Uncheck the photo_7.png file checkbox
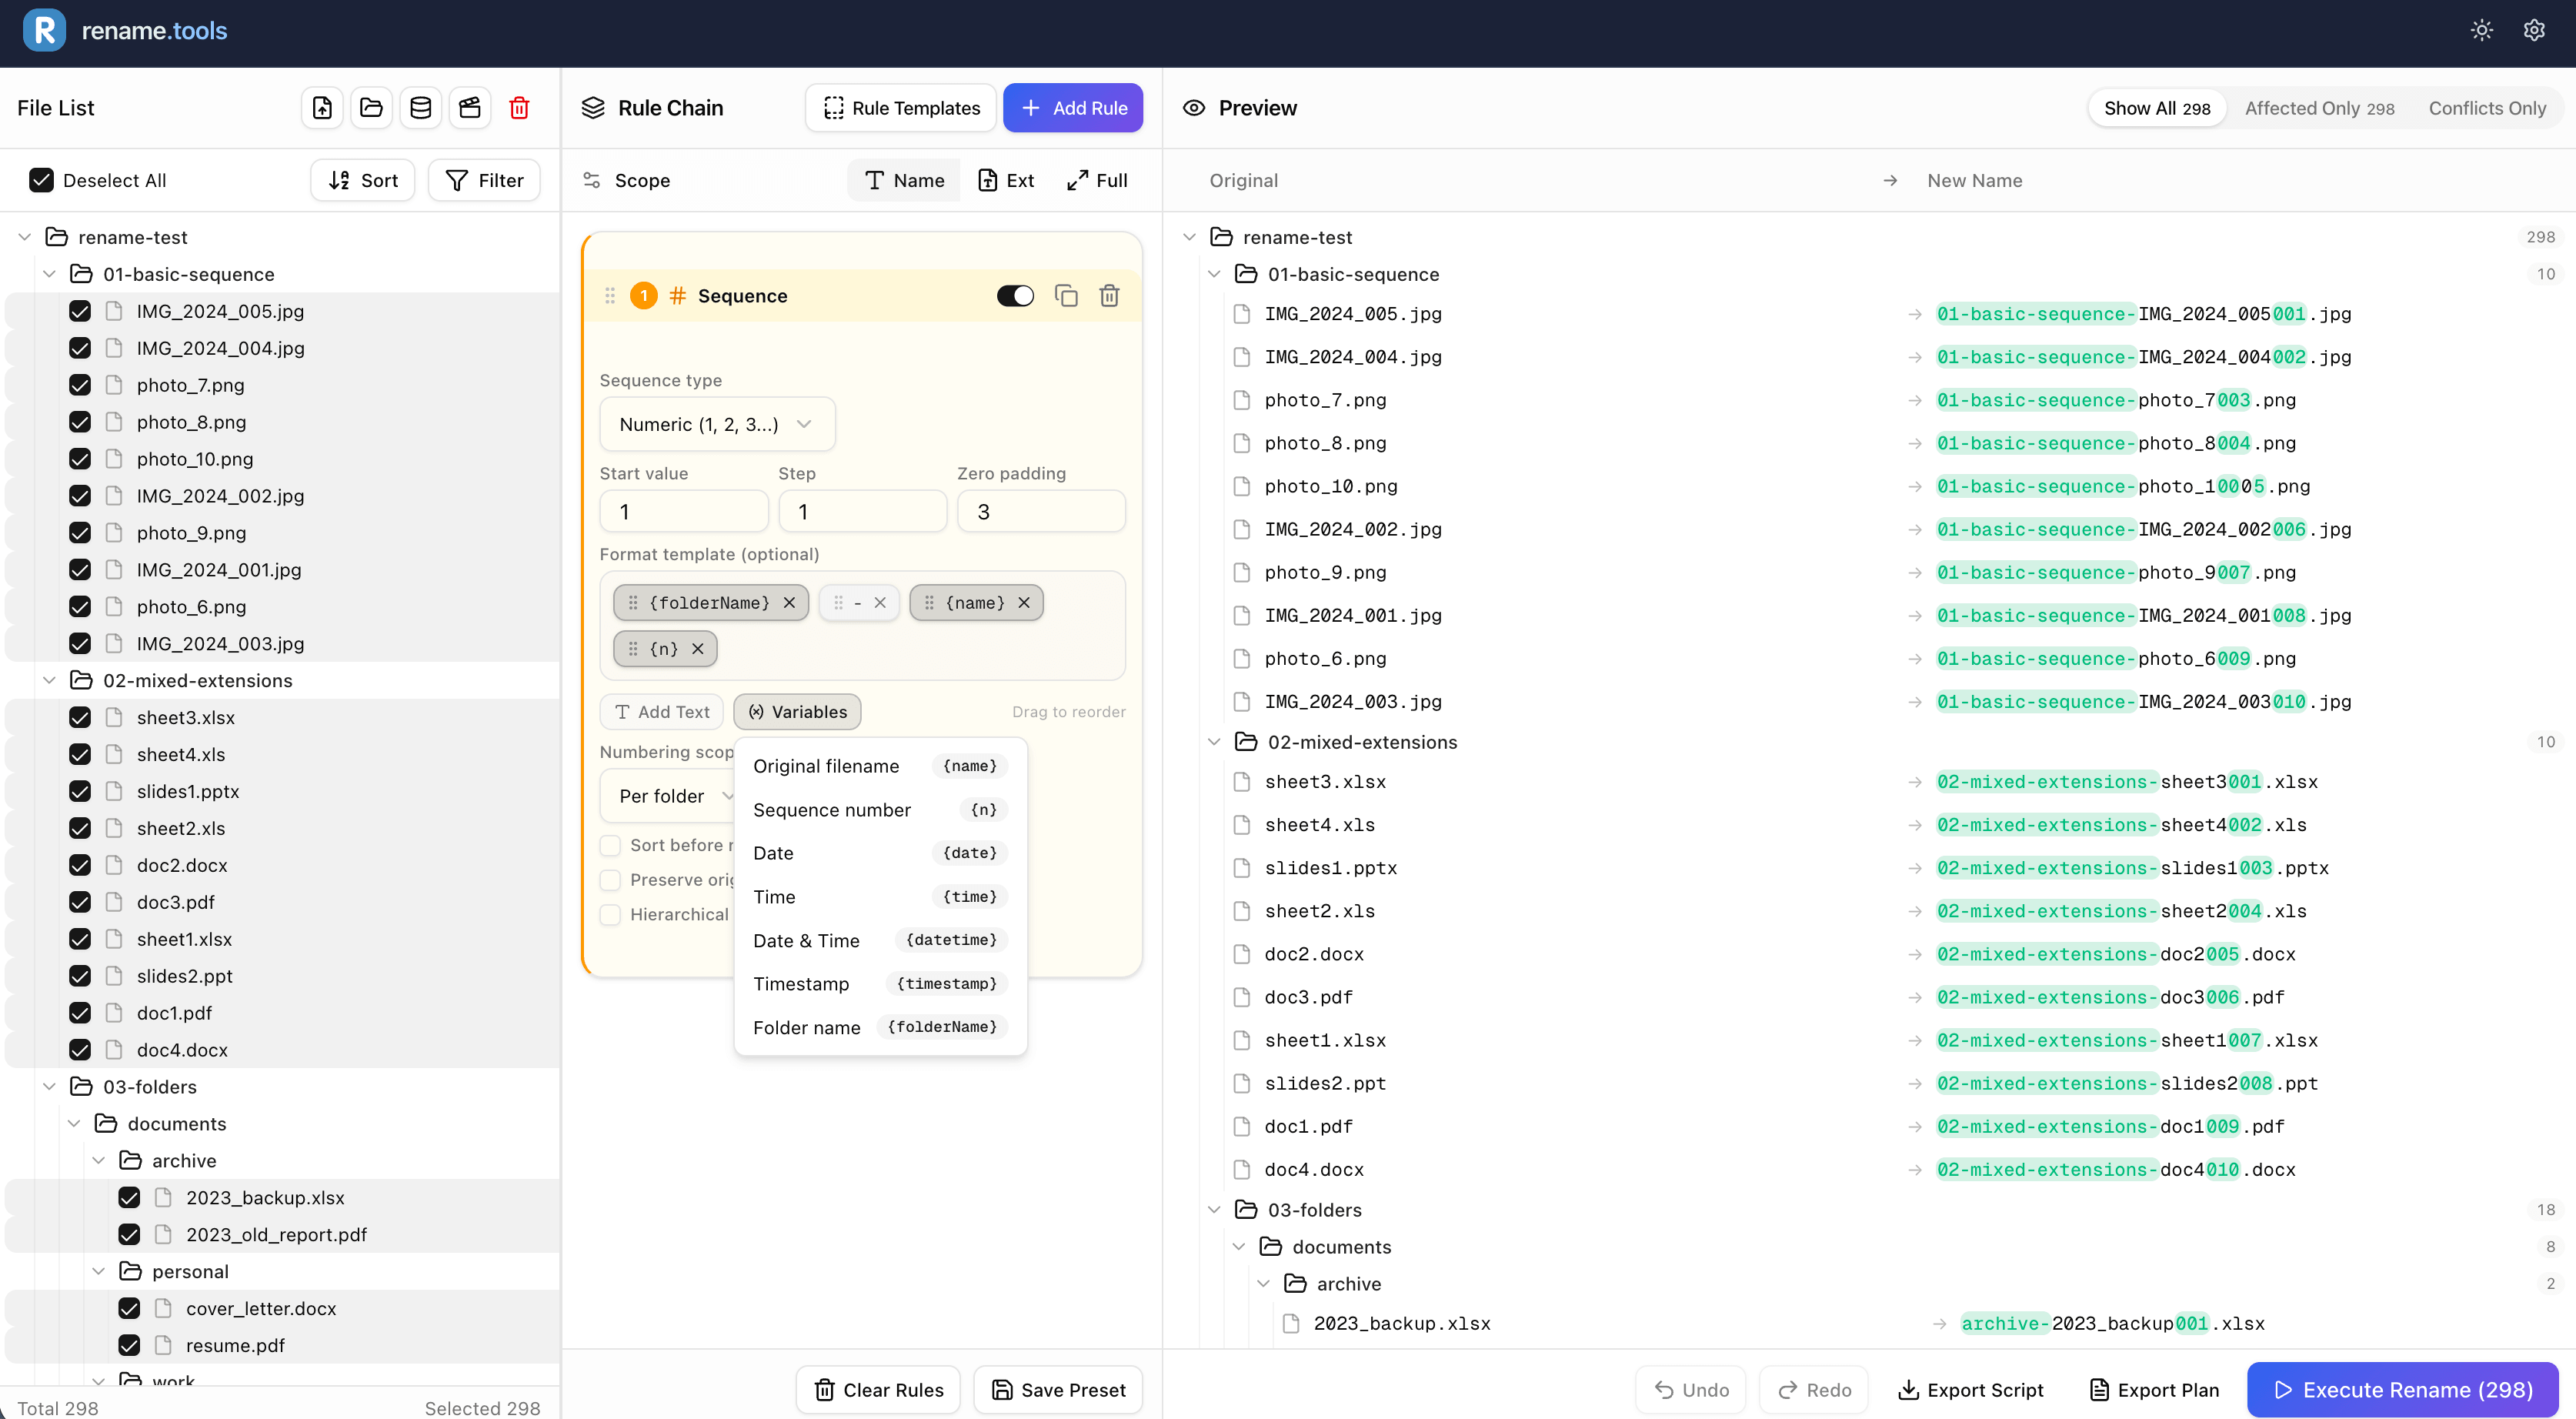 pos(80,385)
